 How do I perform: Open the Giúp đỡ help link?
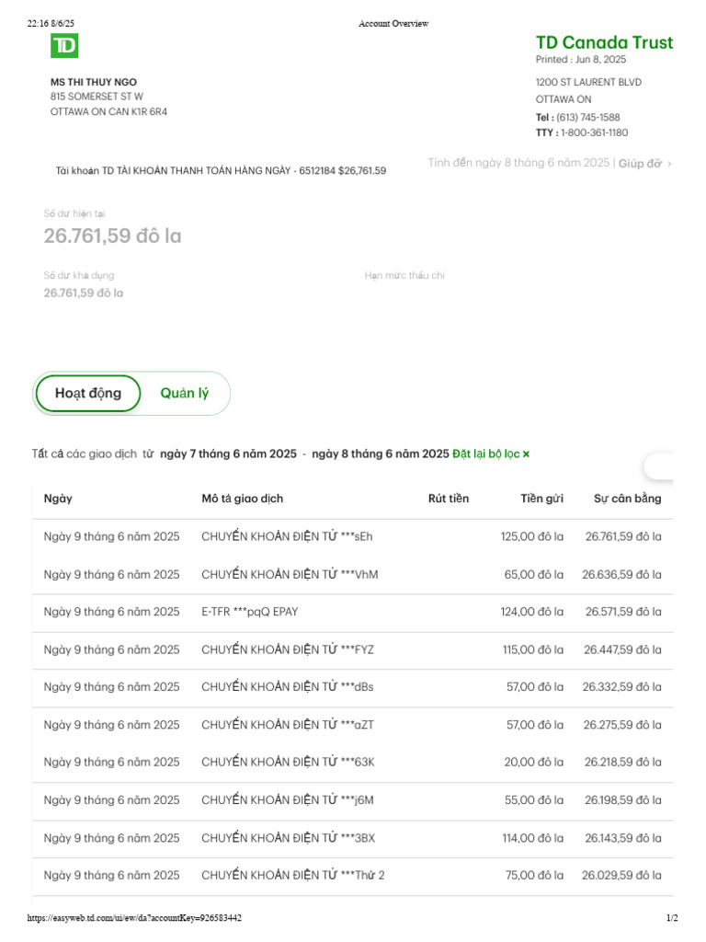640,164
